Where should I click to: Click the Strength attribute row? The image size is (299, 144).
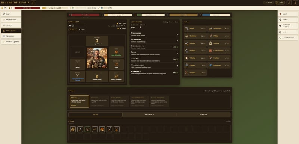155,34
